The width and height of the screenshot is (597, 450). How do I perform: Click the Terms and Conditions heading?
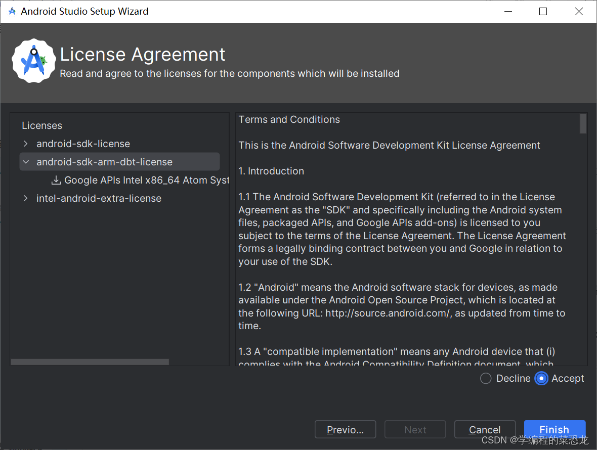pyautogui.click(x=289, y=119)
